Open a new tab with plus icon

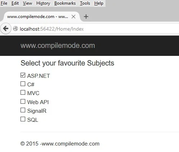pyautogui.click(x=86, y=17)
